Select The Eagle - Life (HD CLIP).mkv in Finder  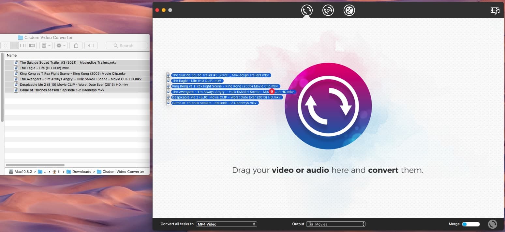tap(77, 68)
